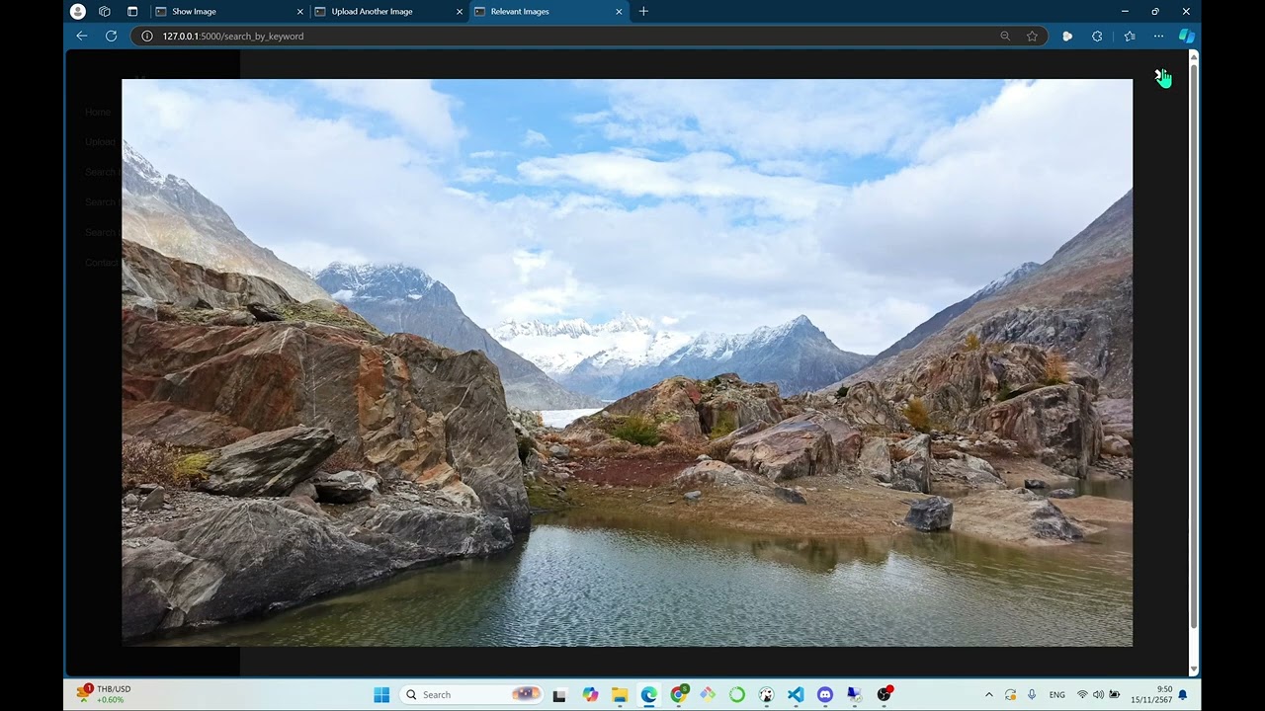Open a new browser tab
Viewport: 1265px width, 711px height.
(644, 11)
